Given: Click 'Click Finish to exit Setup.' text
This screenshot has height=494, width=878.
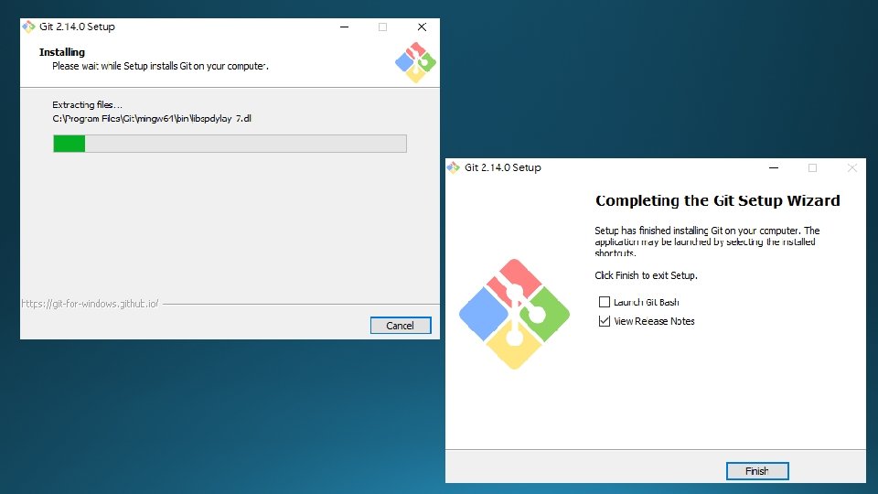Looking at the screenshot, I should tap(647, 275).
